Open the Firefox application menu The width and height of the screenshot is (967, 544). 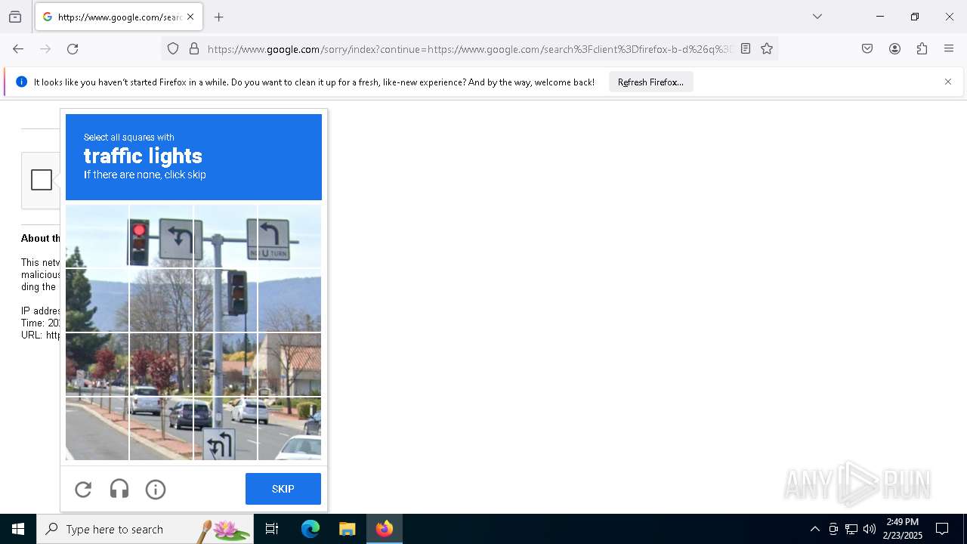click(x=949, y=49)
